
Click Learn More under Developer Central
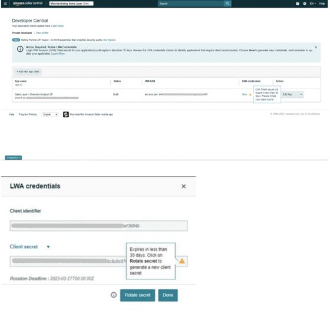(58, 26)
